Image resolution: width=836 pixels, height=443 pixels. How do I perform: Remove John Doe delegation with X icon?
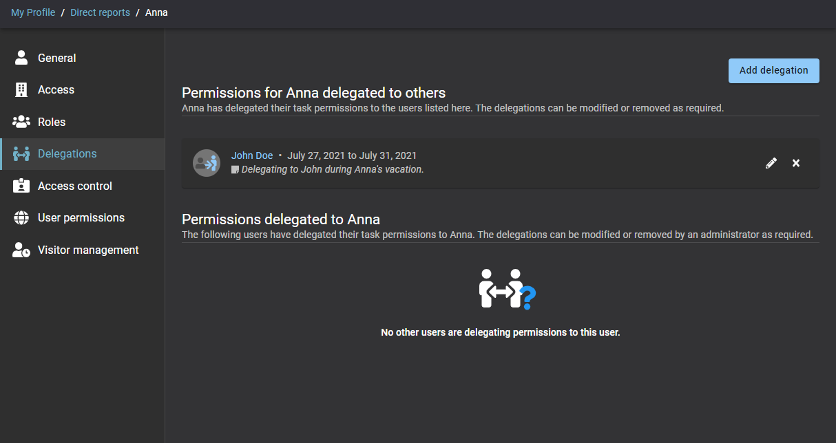tap(796, 163)
